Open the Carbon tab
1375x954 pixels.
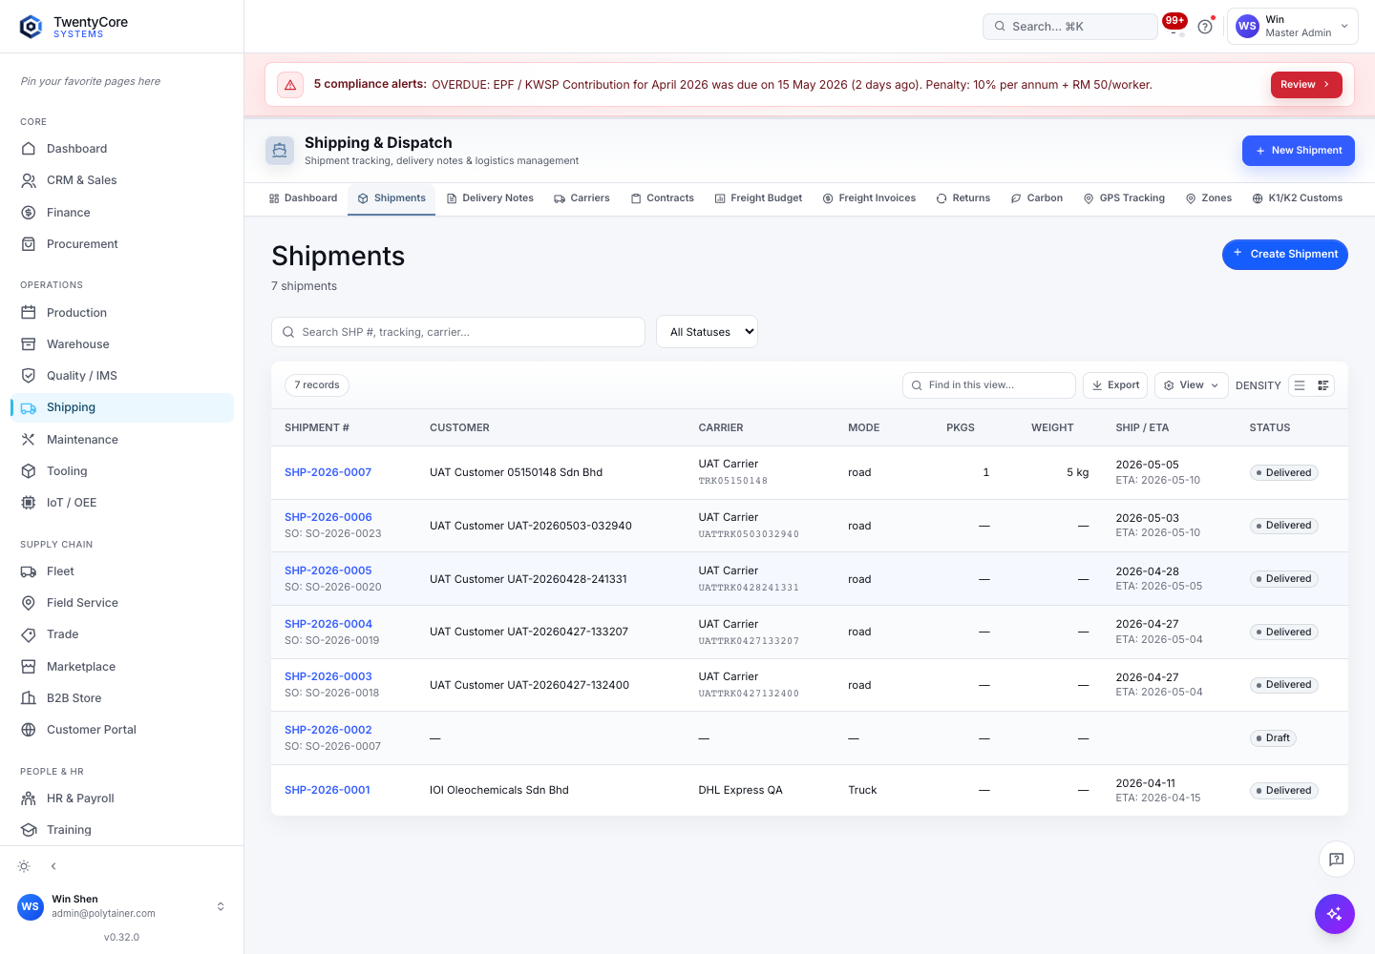click(1037, 198)
